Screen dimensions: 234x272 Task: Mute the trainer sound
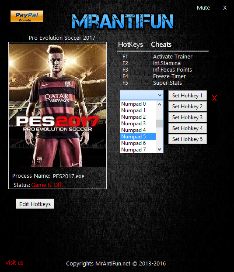[x=203, y=8]
